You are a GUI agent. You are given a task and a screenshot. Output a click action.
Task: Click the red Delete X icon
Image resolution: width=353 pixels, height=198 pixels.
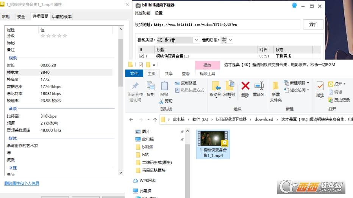(x=245, y=86)
